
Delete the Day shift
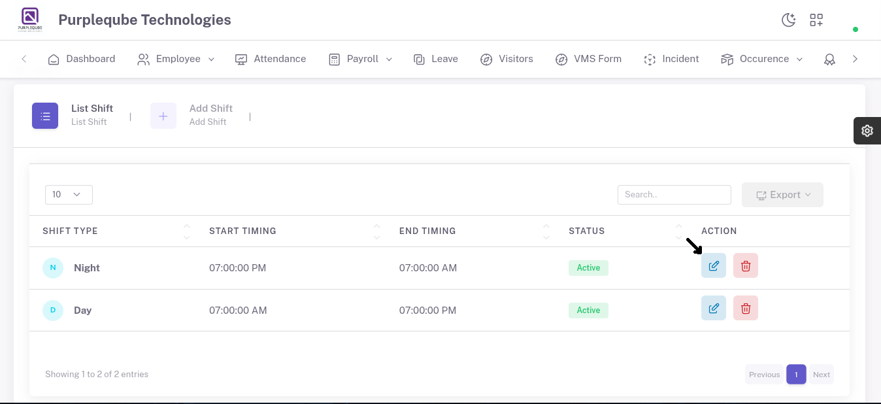click(x=746, y=308)
